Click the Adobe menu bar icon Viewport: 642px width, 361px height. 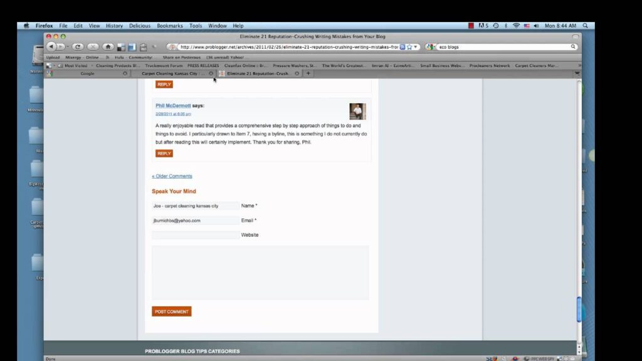[483, 25]
